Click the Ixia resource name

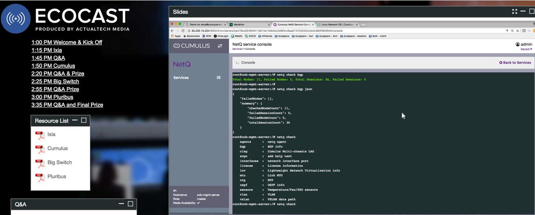pyautogui.click(x=52, y=134)
